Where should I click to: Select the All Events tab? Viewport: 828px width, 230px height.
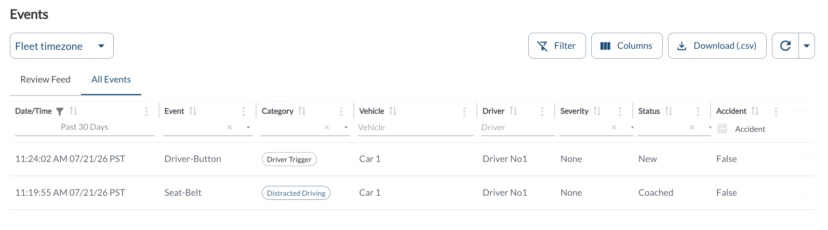(x=111, y=79)
